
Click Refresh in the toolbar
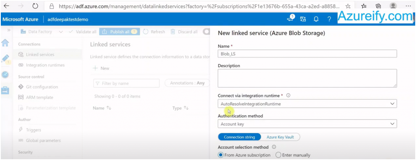click(154, 32)
